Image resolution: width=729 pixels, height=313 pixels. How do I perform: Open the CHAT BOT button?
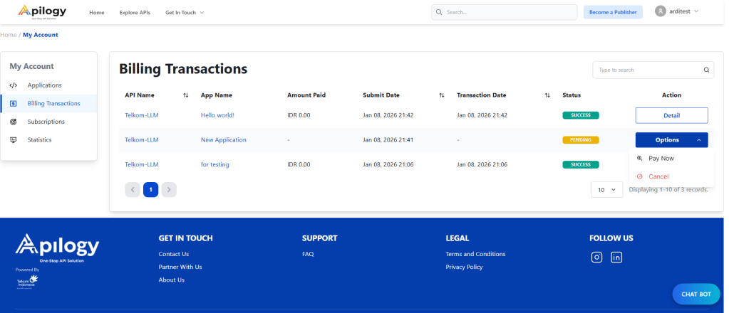[x=696, y=294]
